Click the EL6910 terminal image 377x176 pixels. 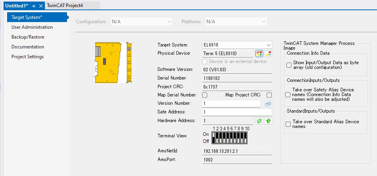coord(113,63)
